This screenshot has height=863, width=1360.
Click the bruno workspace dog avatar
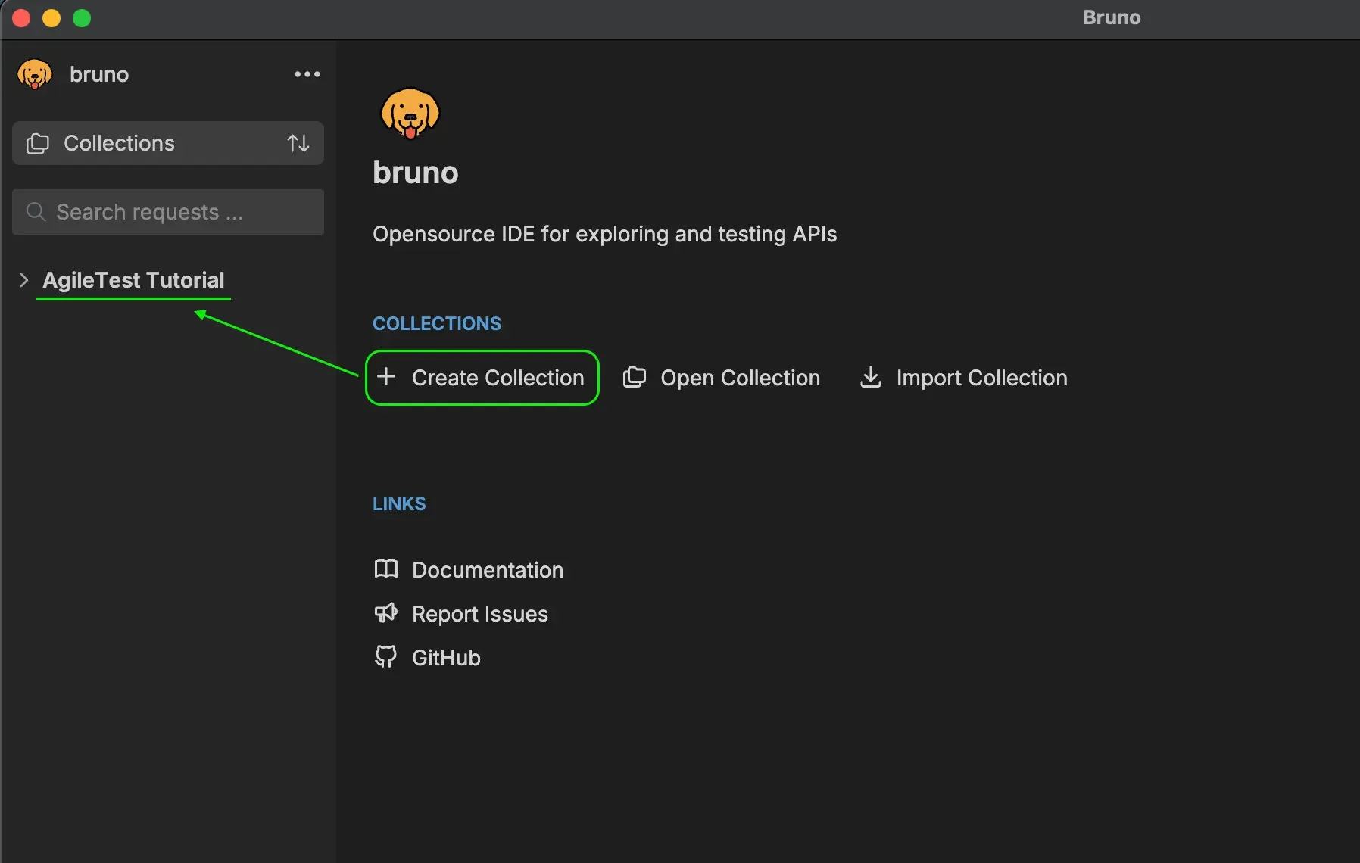coord(34,73)
